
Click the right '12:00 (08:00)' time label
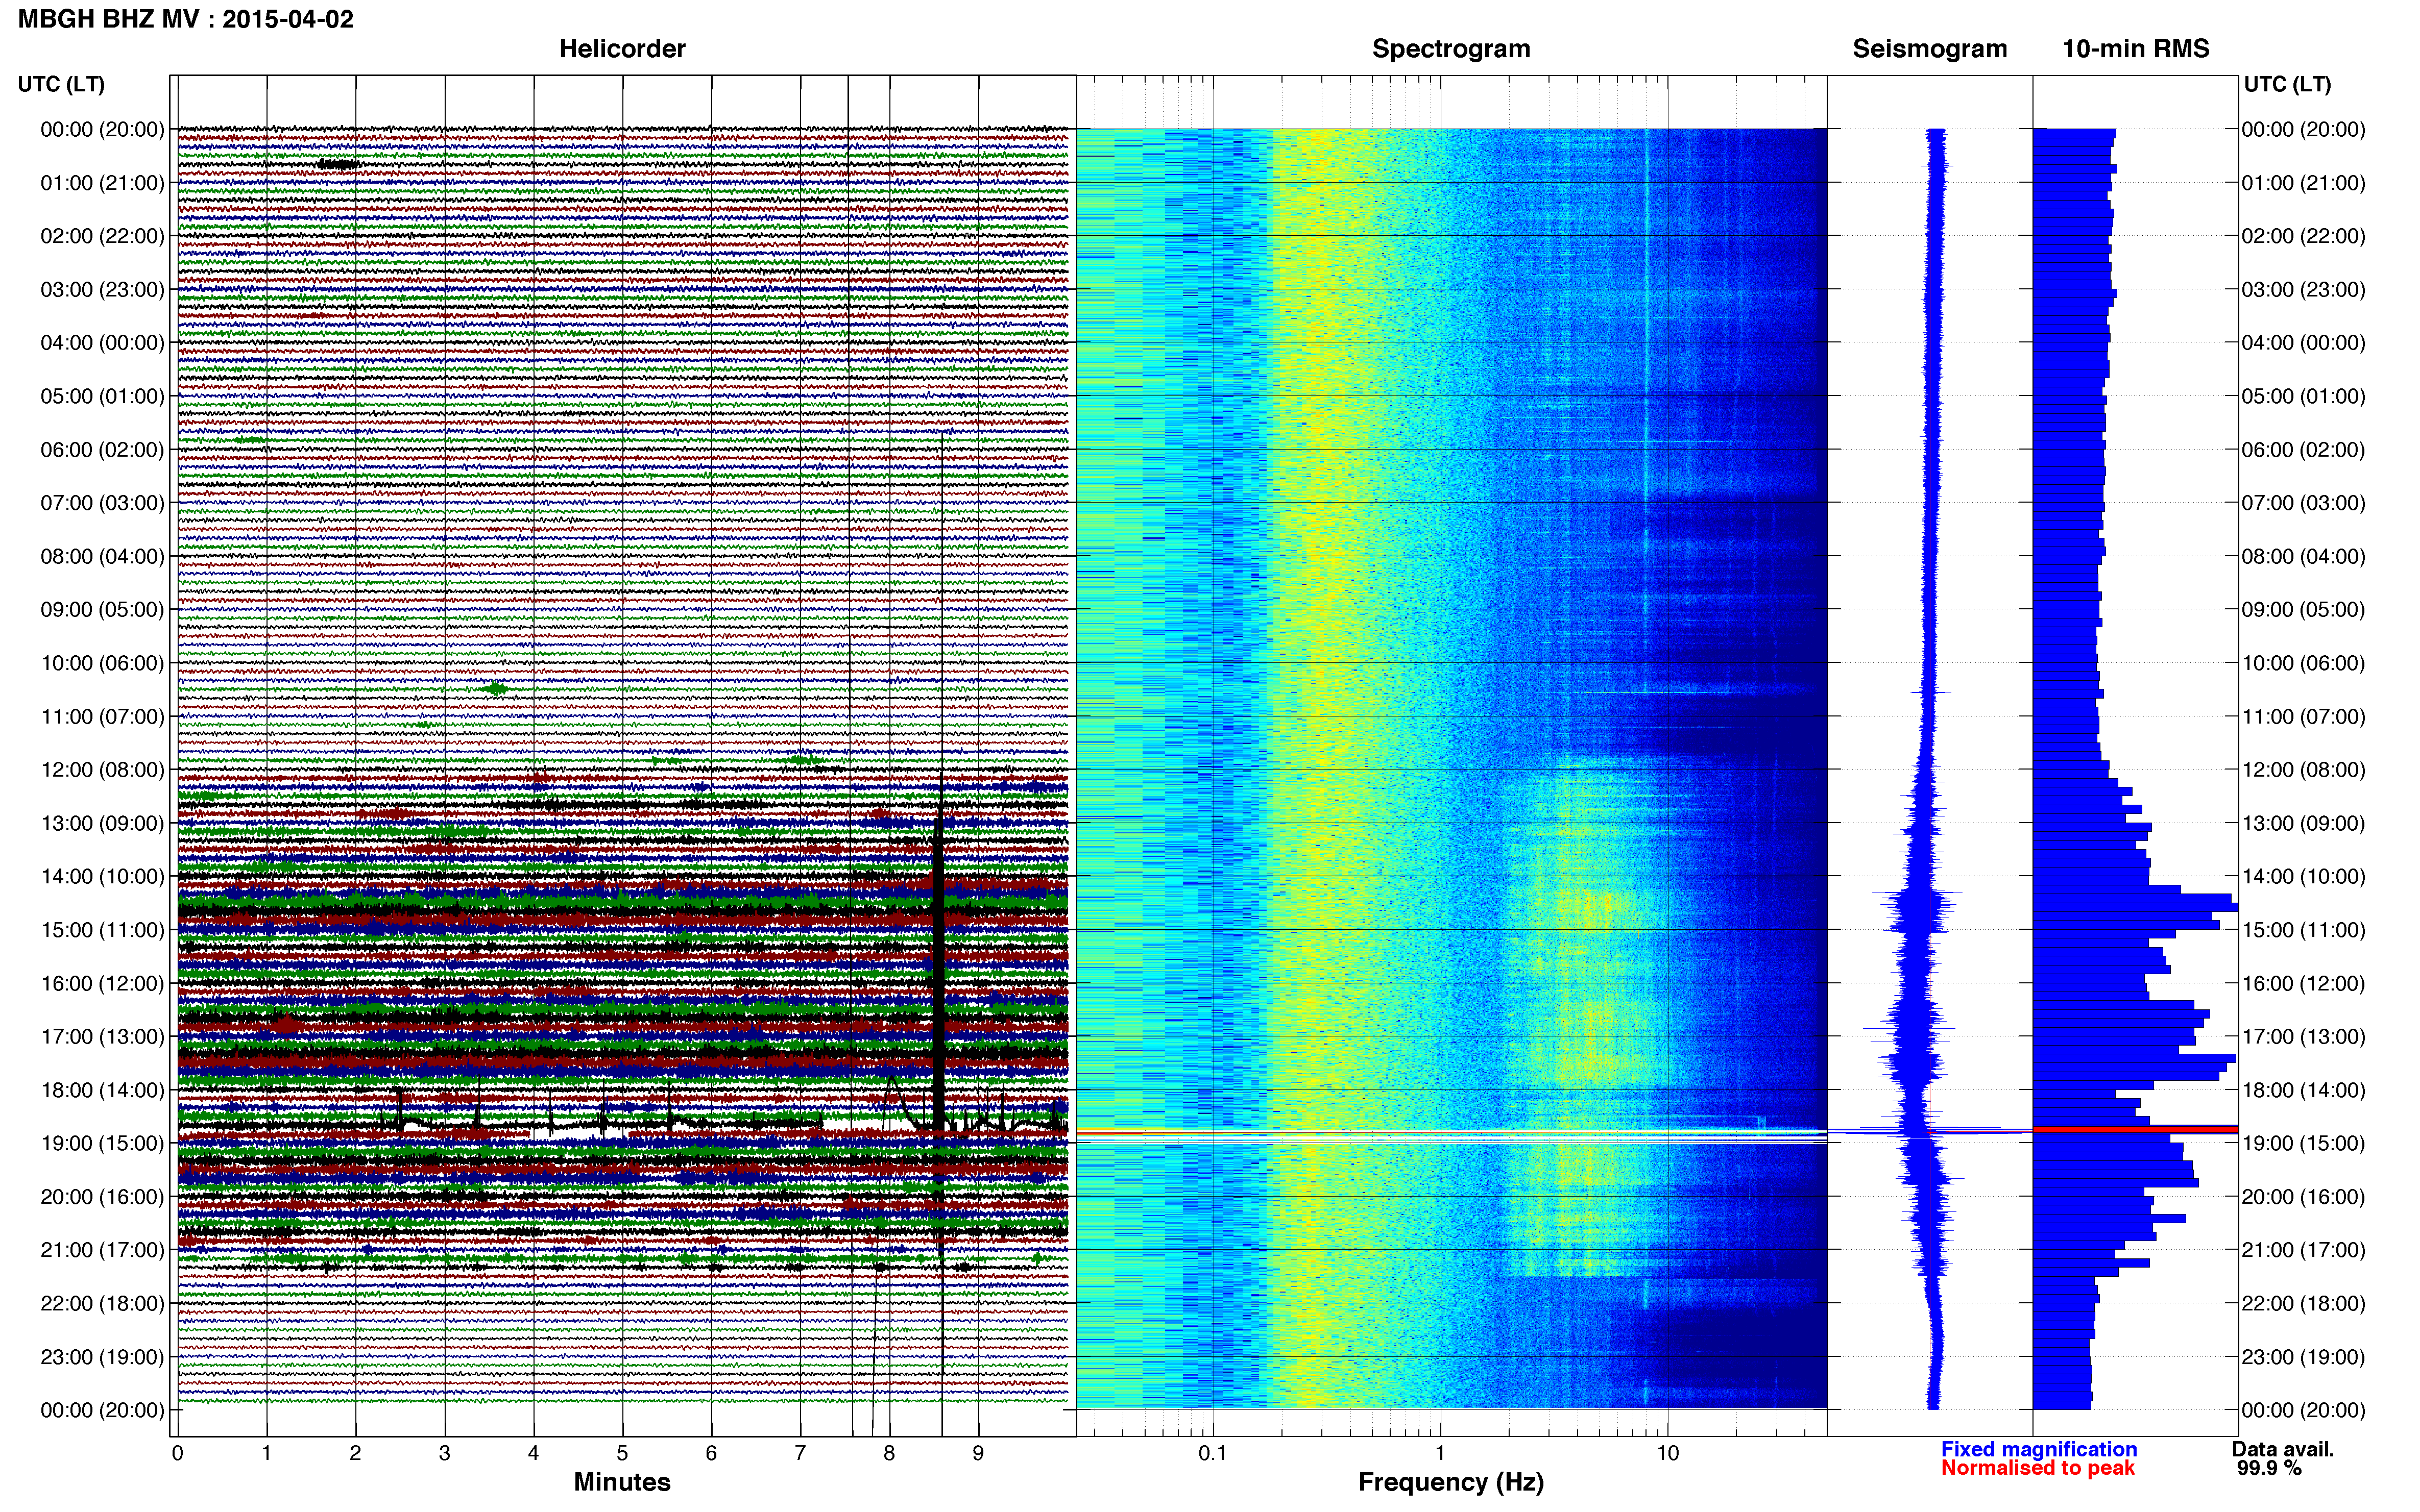click(x=2303, y=770)
